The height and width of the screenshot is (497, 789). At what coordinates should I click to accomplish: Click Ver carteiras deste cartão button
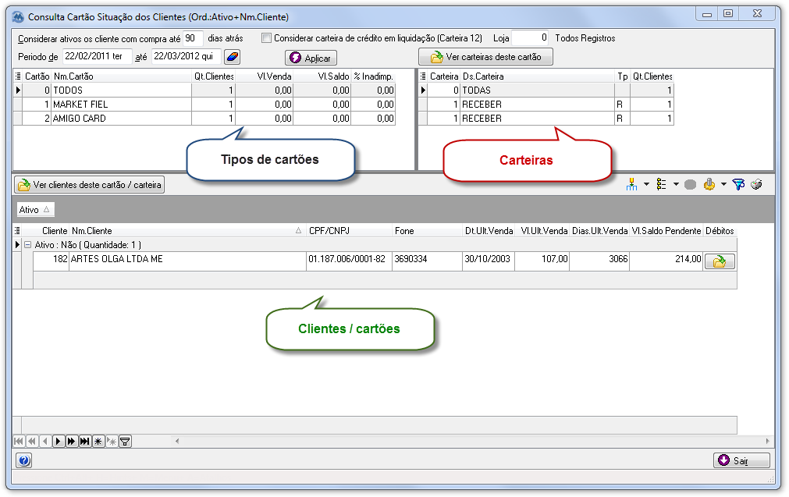coord(485,57)
